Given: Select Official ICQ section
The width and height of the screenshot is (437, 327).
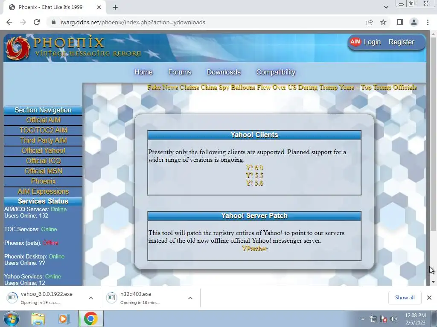Looking at the screenshot, I should pos(43,161).
